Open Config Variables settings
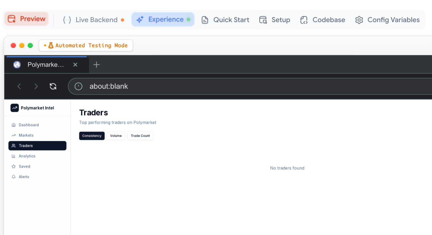The height and width of the screenshot is (235, 432). (x=387, y=20)
